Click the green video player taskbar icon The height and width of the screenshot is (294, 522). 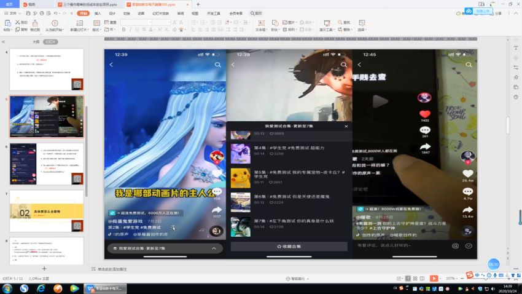coord(74,288)
